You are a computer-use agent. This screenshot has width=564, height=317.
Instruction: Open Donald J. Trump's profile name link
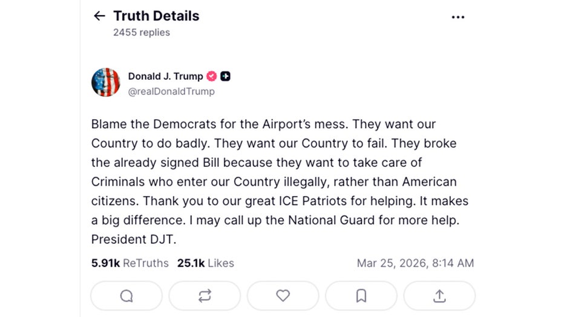coord(165,76)
